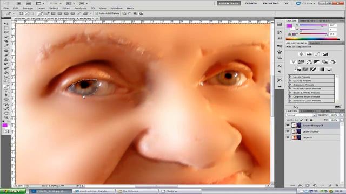Add an Exposure adjustment
This screenshot has height=194, width=346.
tap(325, 54)
